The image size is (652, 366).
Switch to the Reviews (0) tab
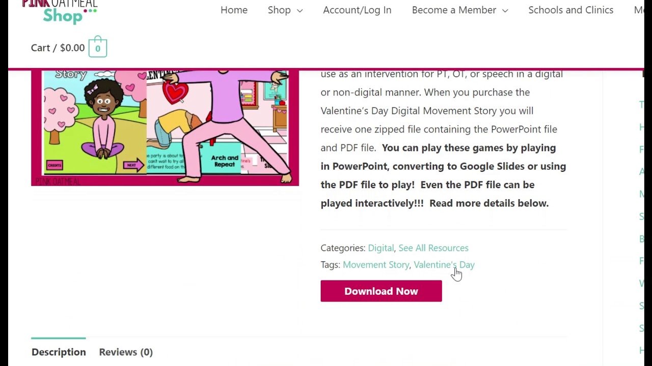126,352
